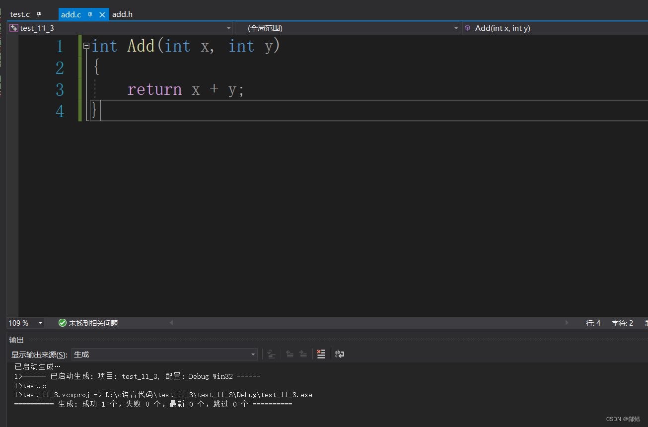The width and height of the screenshot is (648, 427).
Task: Click the 未找到相关问题 status text
Action: pyautogui.click(x=93, y=323)
